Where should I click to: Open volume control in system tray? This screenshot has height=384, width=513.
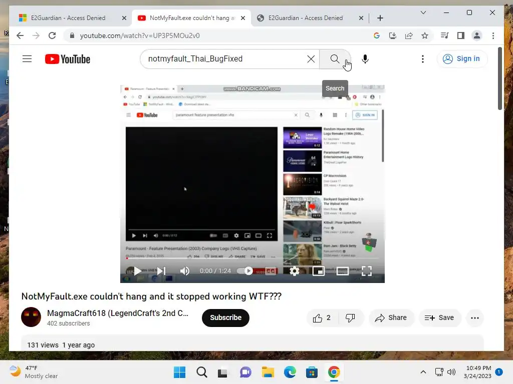pos(451,372)
